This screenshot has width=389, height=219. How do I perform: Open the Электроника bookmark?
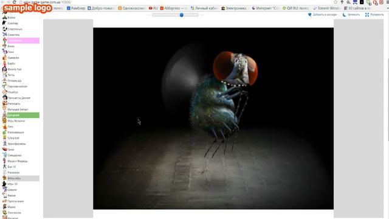234,8
